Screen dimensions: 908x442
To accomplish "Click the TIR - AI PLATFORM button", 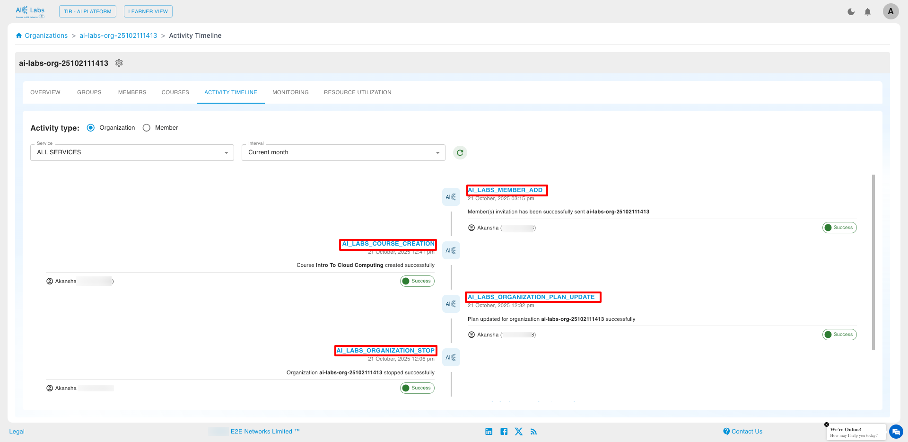I will [87, 11].
